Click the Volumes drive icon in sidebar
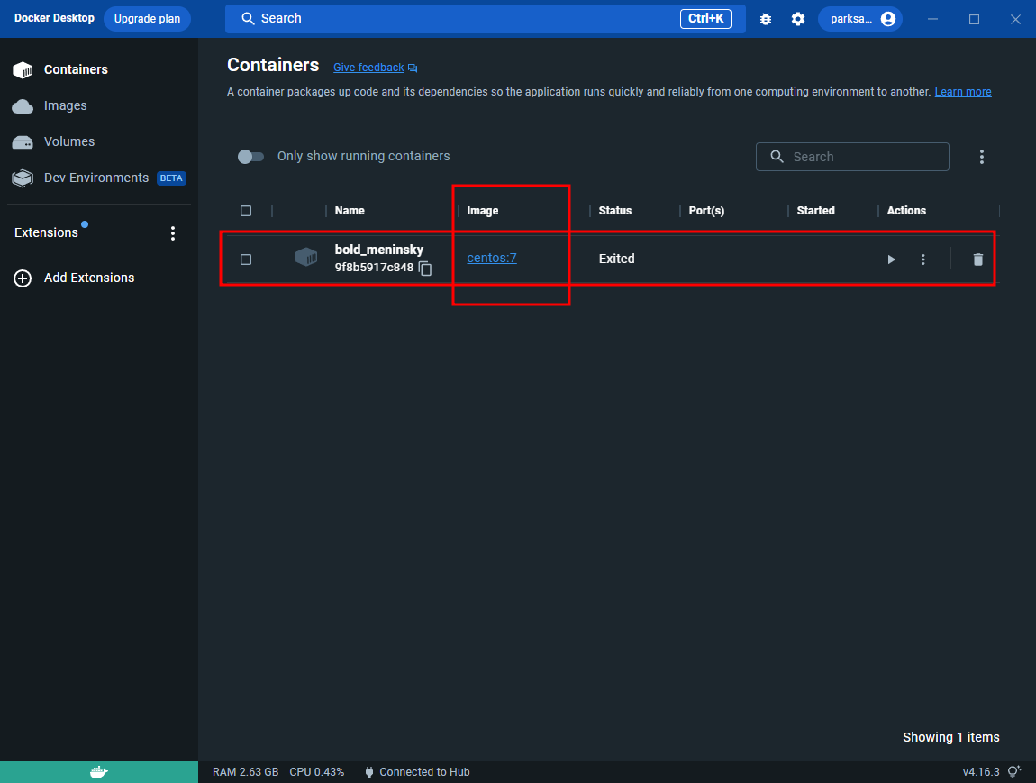The height and width of the screenshot is (783, 1036). pos(23,142)
